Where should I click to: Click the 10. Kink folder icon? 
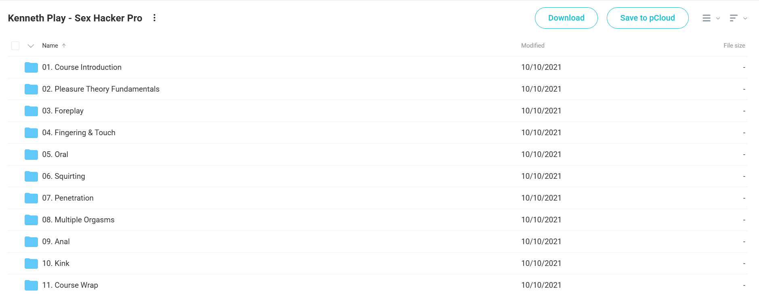(31, 264)
